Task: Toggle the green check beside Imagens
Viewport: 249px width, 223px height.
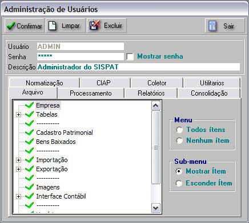Action: 29,187
